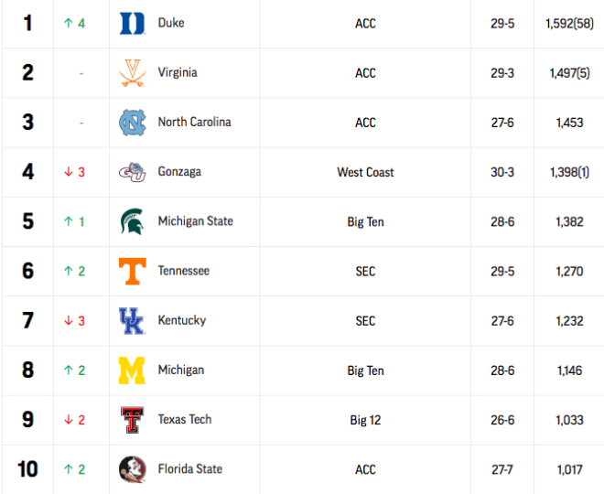Click the Texas Tech team name

pos(185,419)
